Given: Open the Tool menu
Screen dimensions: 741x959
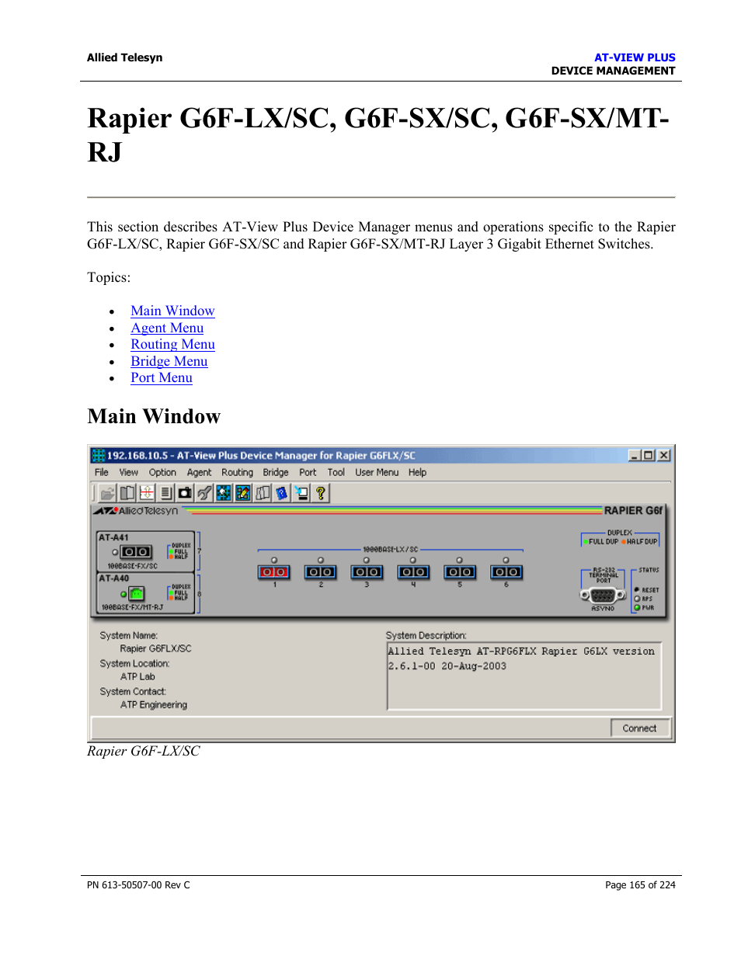Looking at the screenshot, I should click(x=336, y=472).
